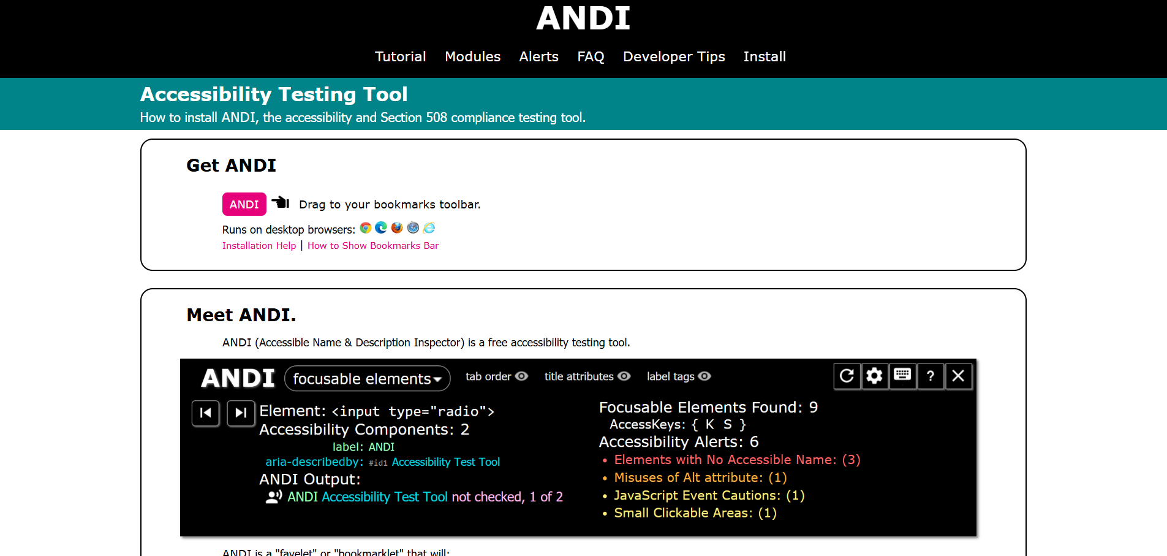Go to previous element with back arrow
The image size is (1167, 556).
click(205, 413)
